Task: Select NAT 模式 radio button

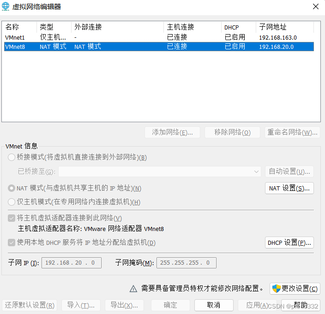Action: [12, 189]
